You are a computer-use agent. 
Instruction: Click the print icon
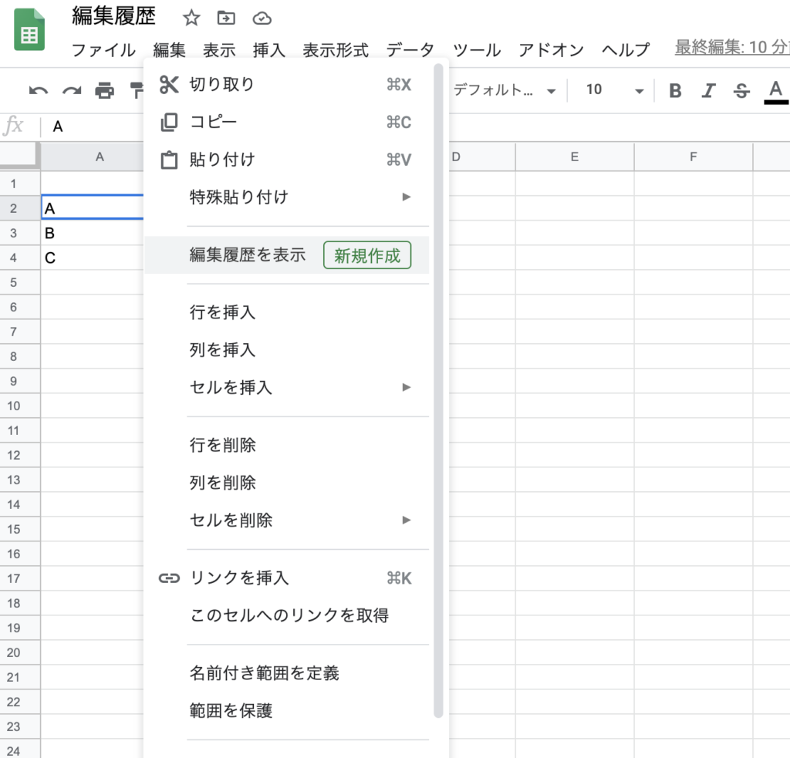tap(104, 91)
